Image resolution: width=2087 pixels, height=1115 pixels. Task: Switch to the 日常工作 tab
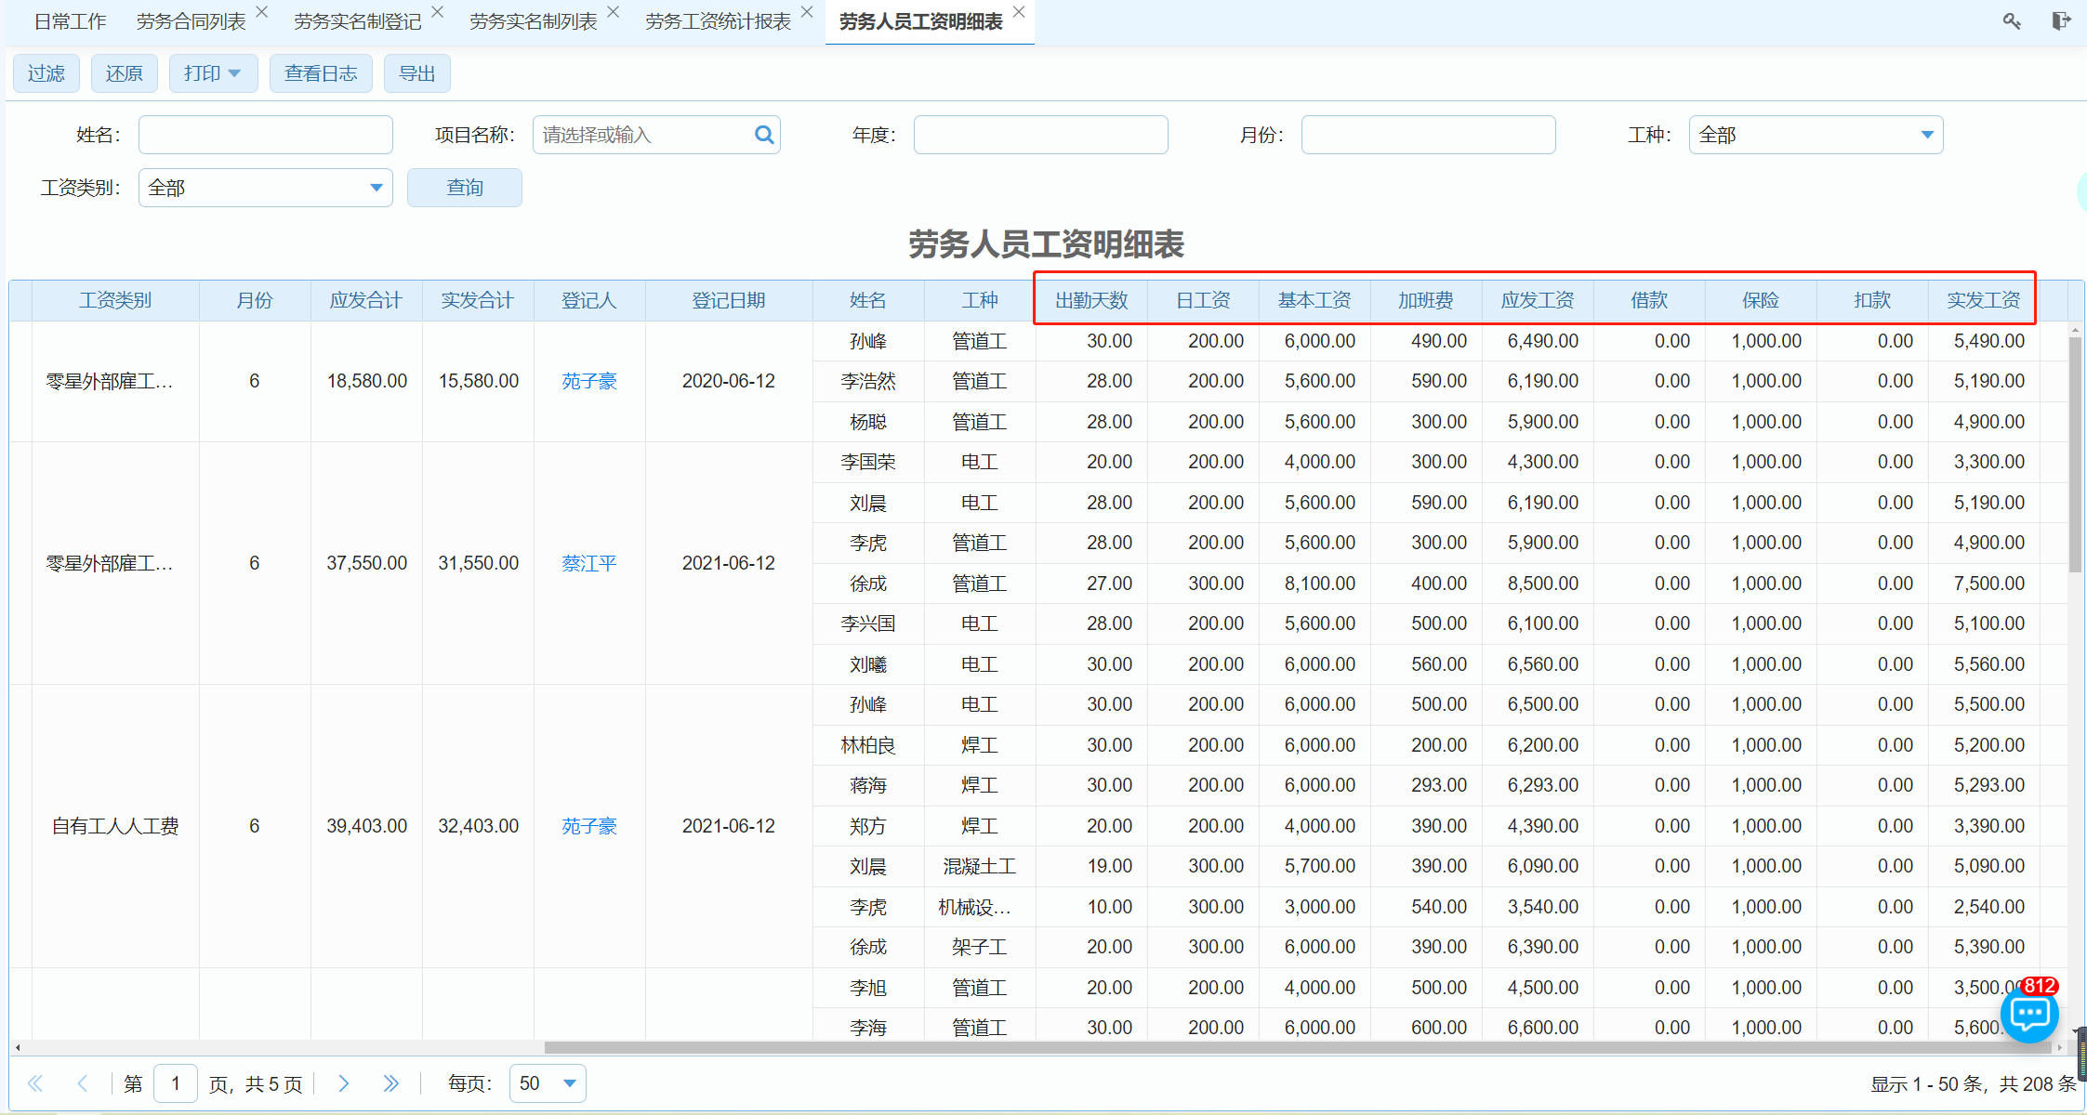click(x=70, y=21)
